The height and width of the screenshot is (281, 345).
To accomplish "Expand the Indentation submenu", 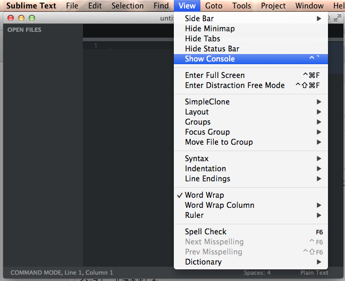I will 251,169.
